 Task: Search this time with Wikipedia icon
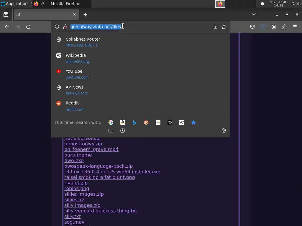click(x=182, y=122)
